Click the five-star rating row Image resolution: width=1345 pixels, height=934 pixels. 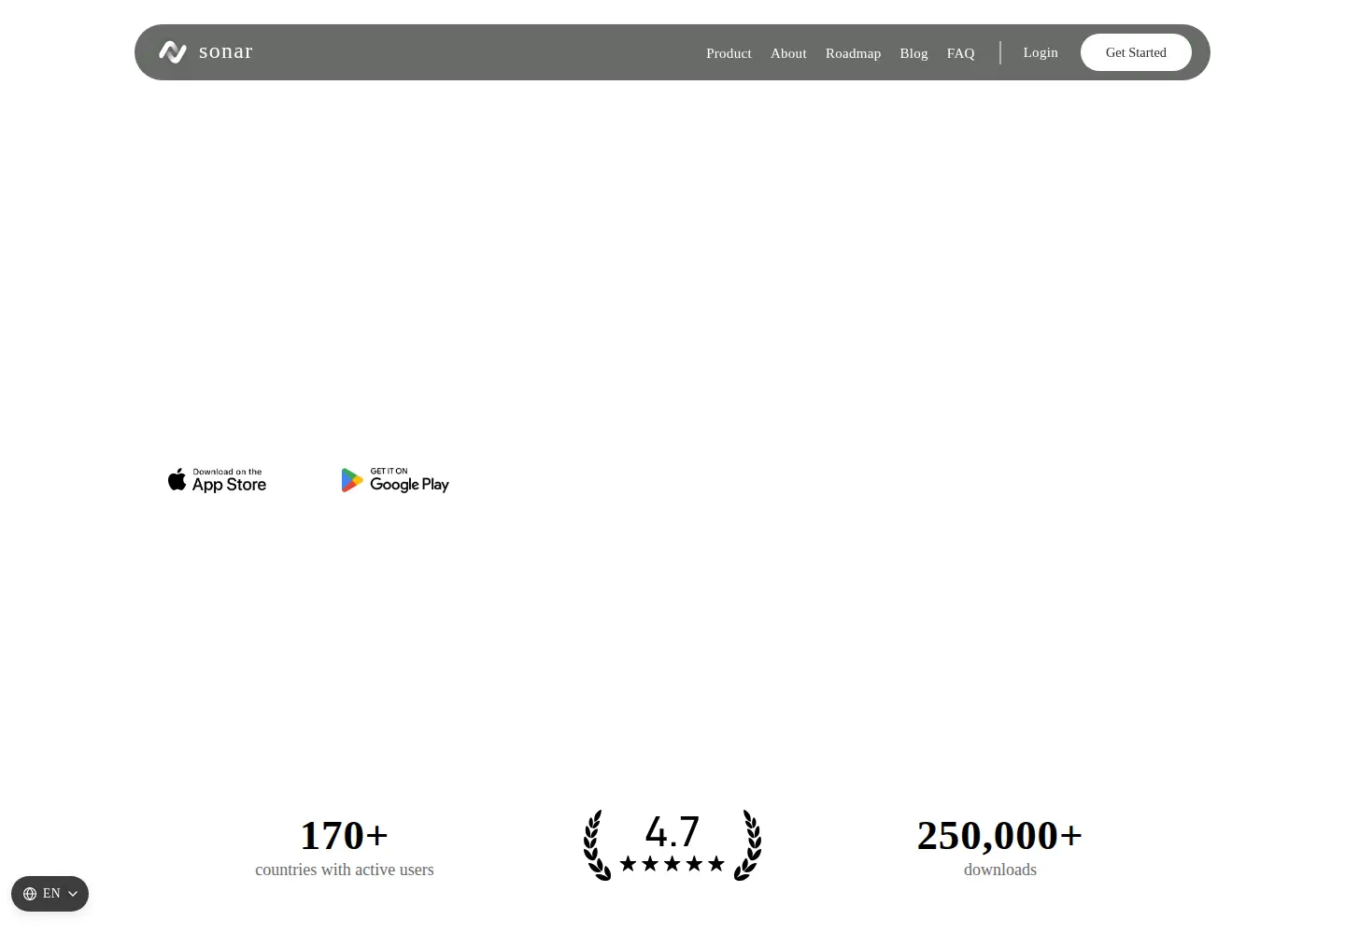click(672, 864)
